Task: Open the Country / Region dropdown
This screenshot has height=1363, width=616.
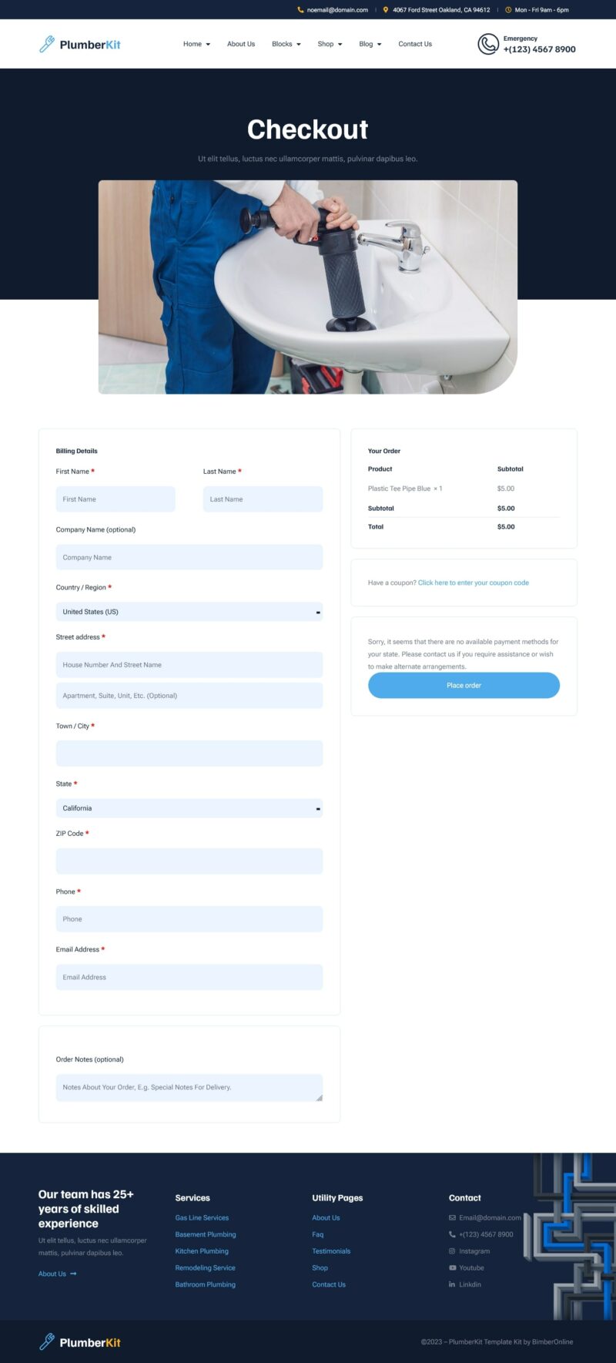Action: click(189, 612)
